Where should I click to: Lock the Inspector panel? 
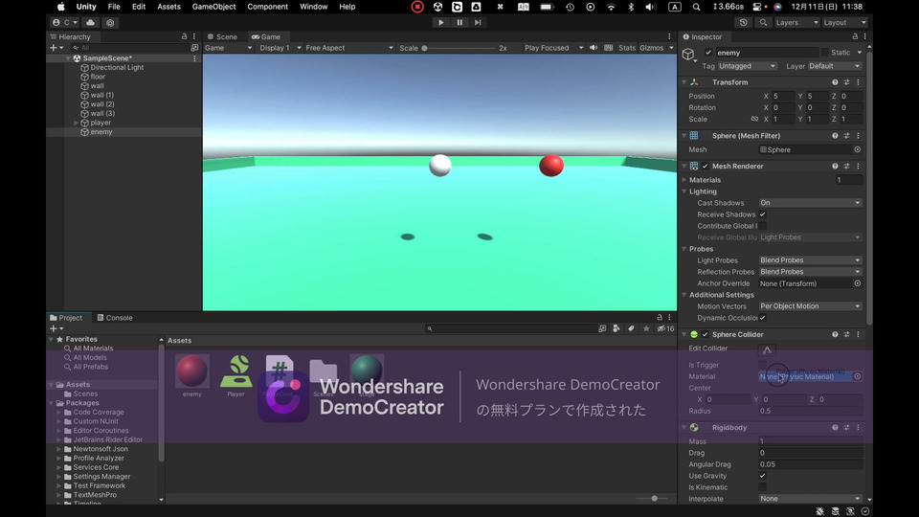coord(855,36)
